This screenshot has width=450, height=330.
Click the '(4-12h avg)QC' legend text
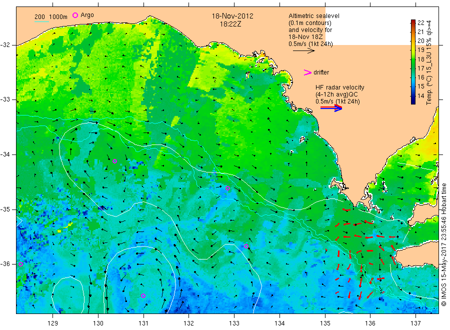click(x=336, y=94)
